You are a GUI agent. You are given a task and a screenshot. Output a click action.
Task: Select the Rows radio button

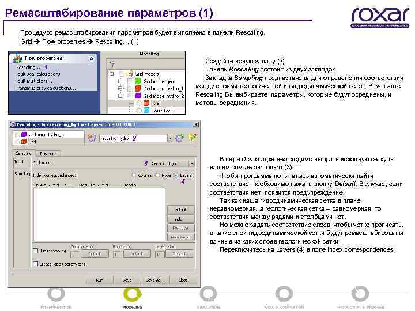[157, 175]
